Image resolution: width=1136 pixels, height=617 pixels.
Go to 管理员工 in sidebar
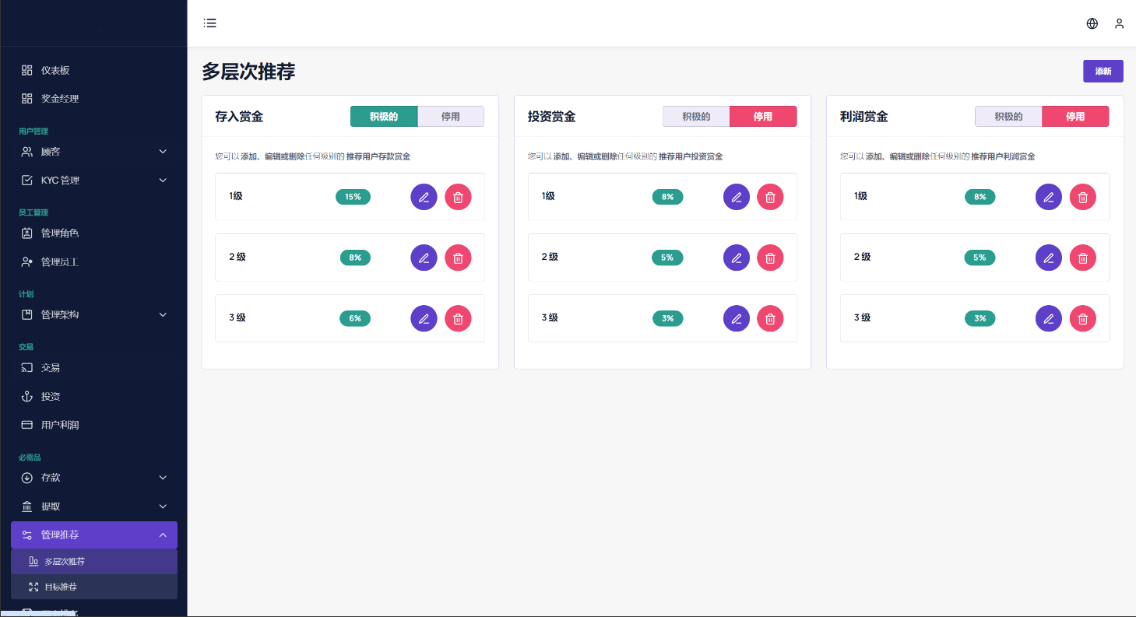pyautogui.click(x=93, y=262)
